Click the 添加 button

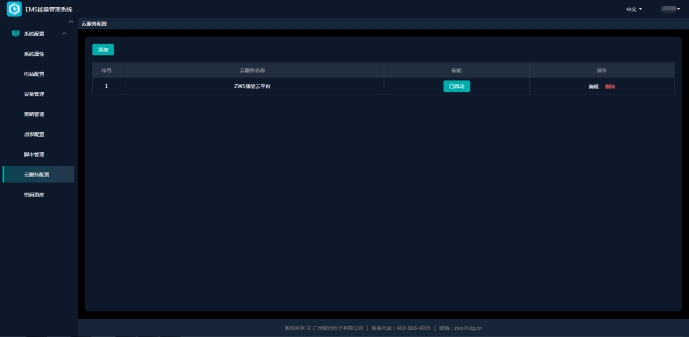click(x=103, y=50)
